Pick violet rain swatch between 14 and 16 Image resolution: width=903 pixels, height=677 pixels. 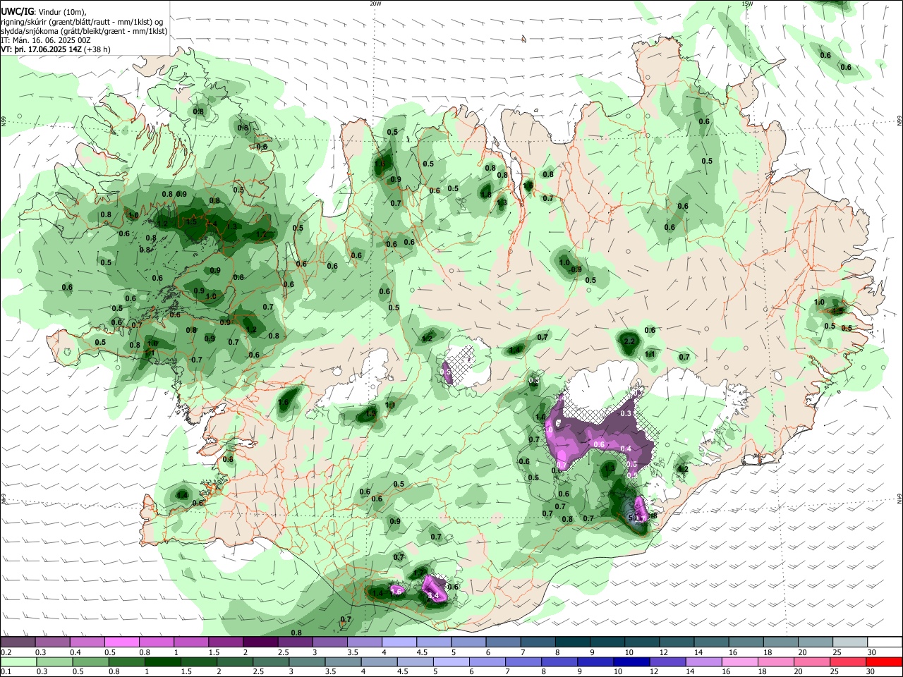click(704, 661)
